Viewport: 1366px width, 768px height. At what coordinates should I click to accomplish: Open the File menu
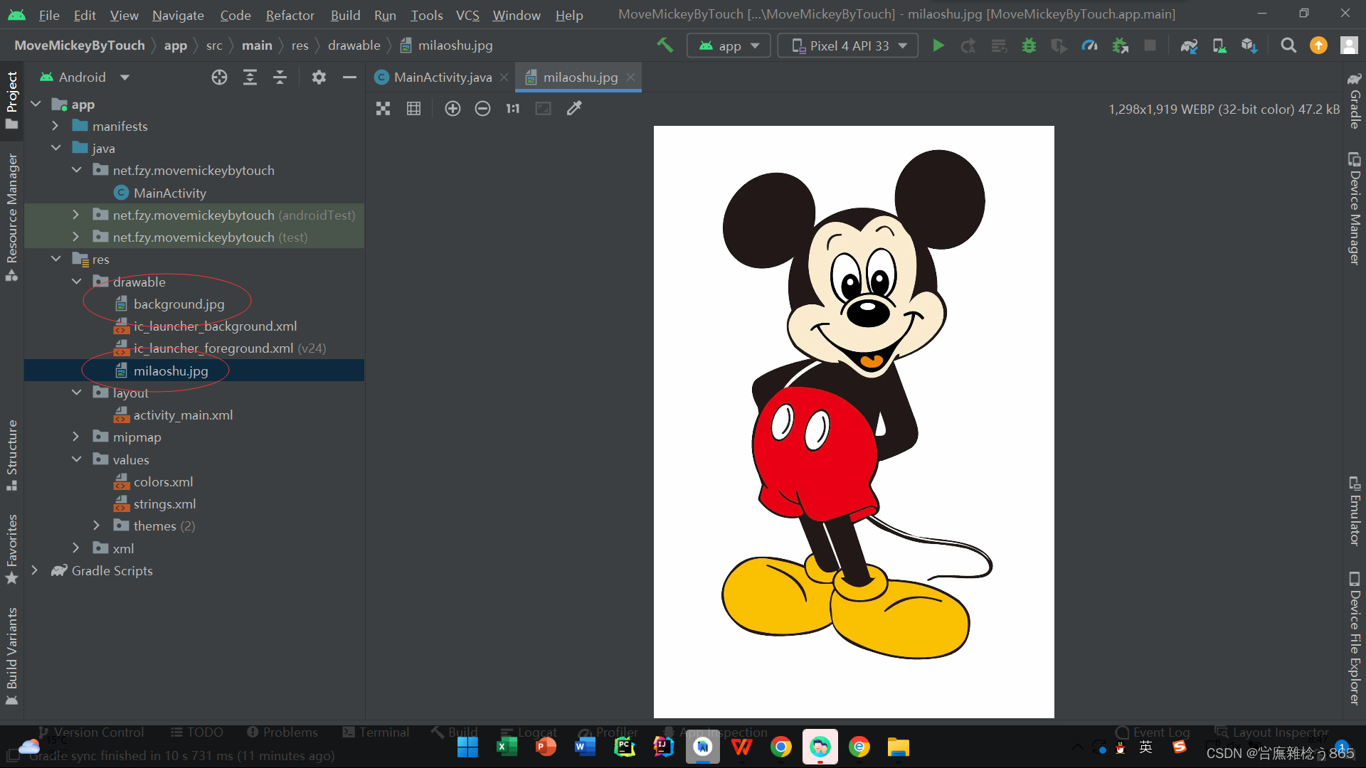[49, 15]
